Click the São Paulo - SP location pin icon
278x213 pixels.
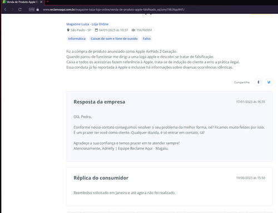tap(68, 30)
